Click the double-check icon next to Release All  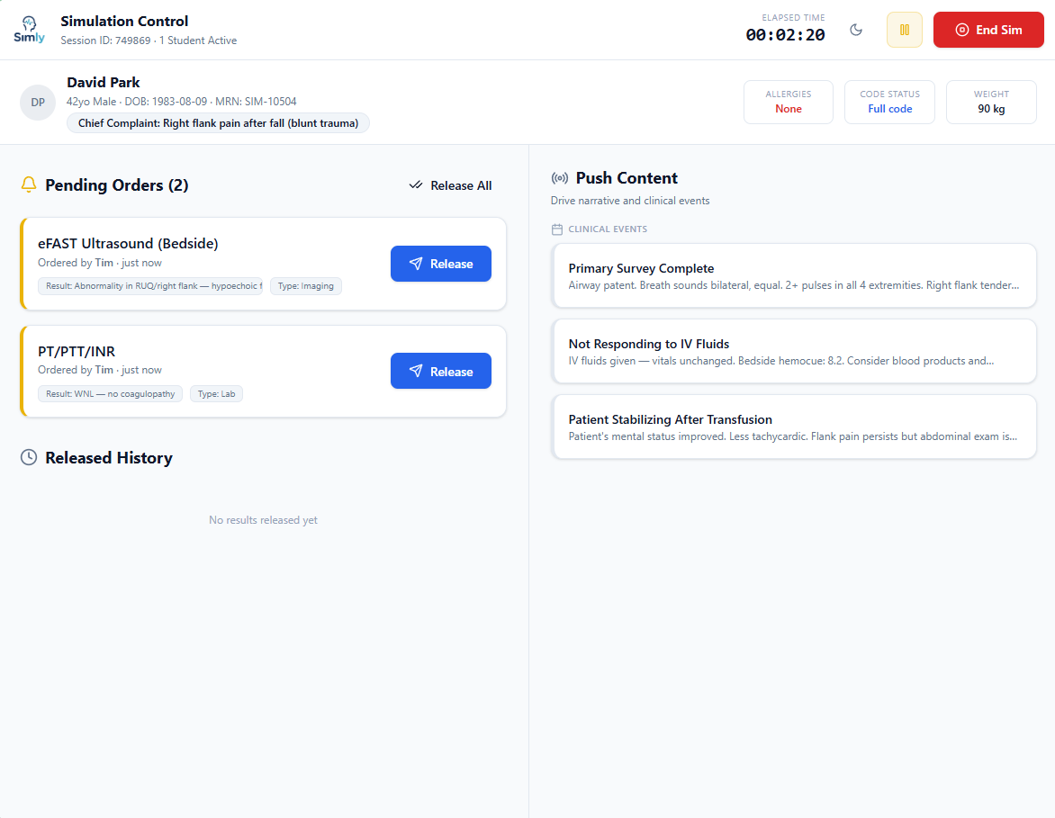(415, 185)
